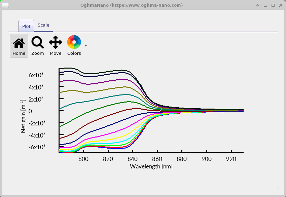Click the OghmaNano window title text

click(x=132, y=5)
